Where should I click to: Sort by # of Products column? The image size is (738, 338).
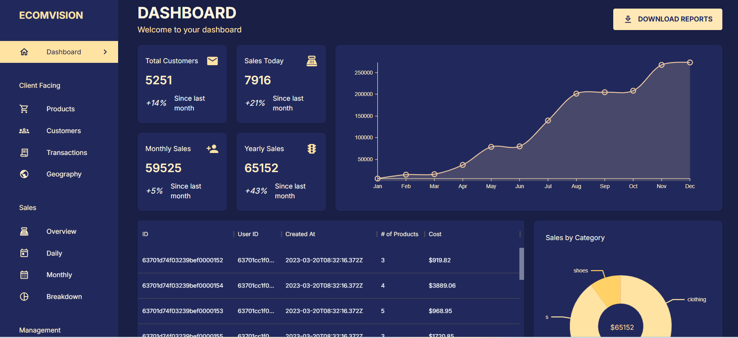[400, 234]
